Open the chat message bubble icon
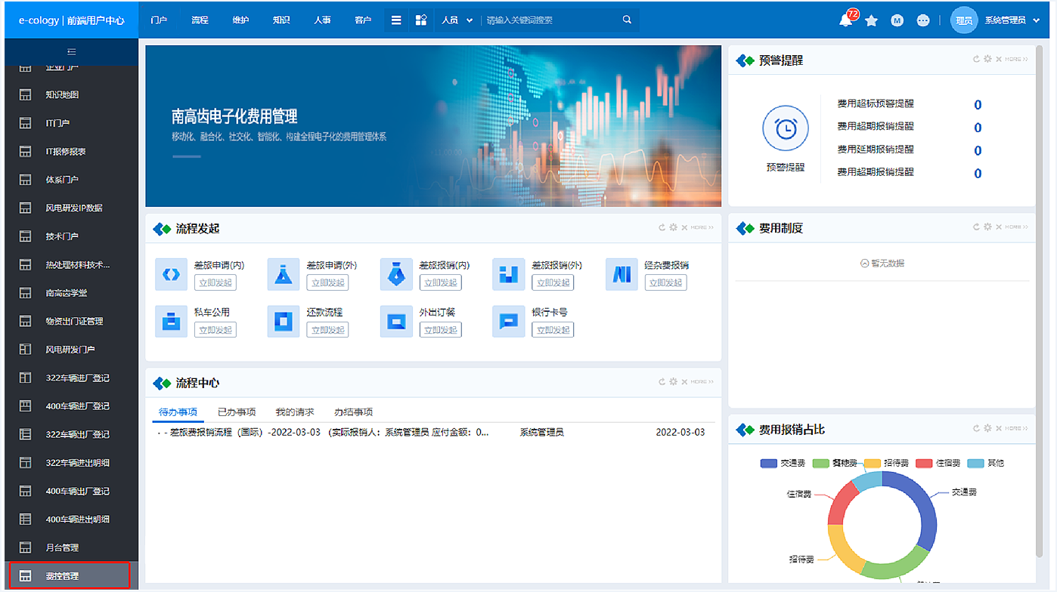The height and width of the screenshot is (592, 1057). (923, 20)
